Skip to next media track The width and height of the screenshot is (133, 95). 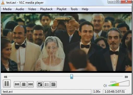pos(31,84)
